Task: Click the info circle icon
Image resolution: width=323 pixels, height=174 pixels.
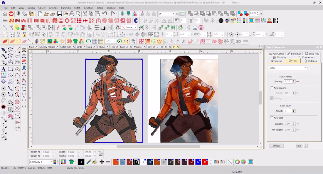Action: [x=221, y=21]
